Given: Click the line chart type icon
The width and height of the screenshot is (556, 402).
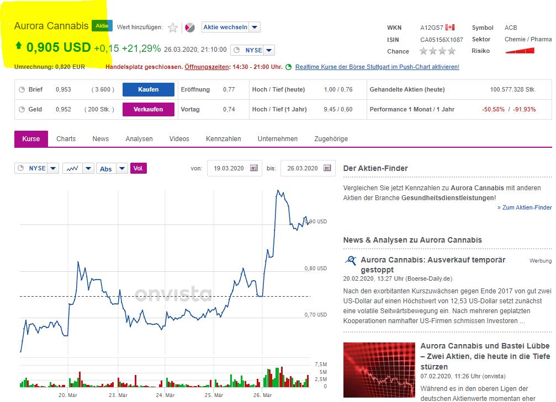Looking at the screenshot, I should tap(72, 168).
